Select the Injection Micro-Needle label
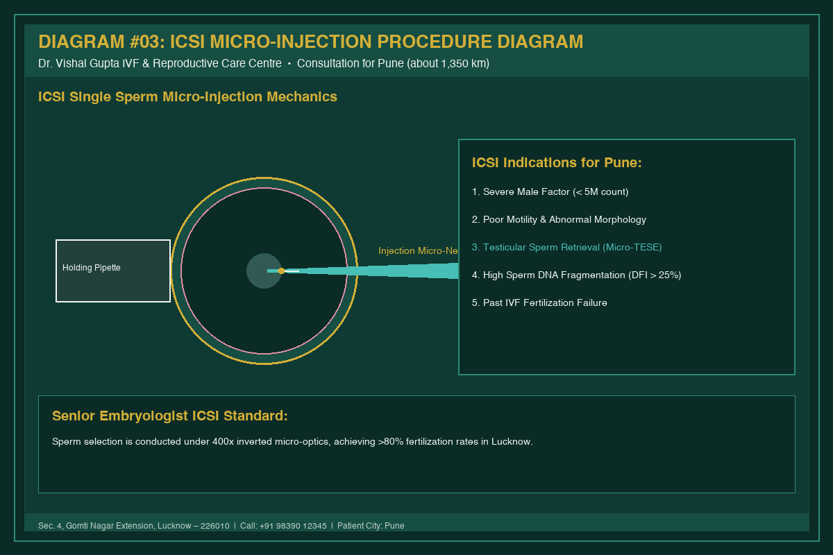This screenshot has width=833, height=555. [x=419, y=250]
